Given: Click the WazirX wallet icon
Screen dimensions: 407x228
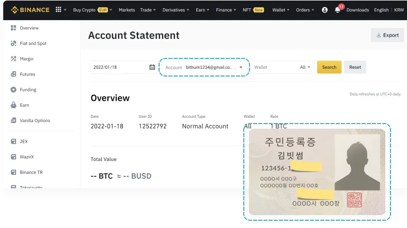Looking at the screenshot, I should pos(13,157).
